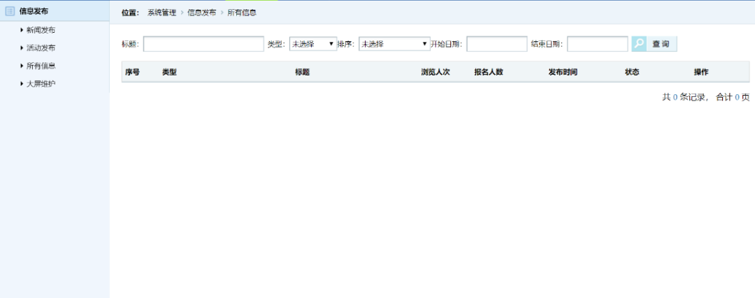Click the arrow before 新闻发布
This screenshot has height=298, width=755.
pyautogui.click(x=22, y=30)
